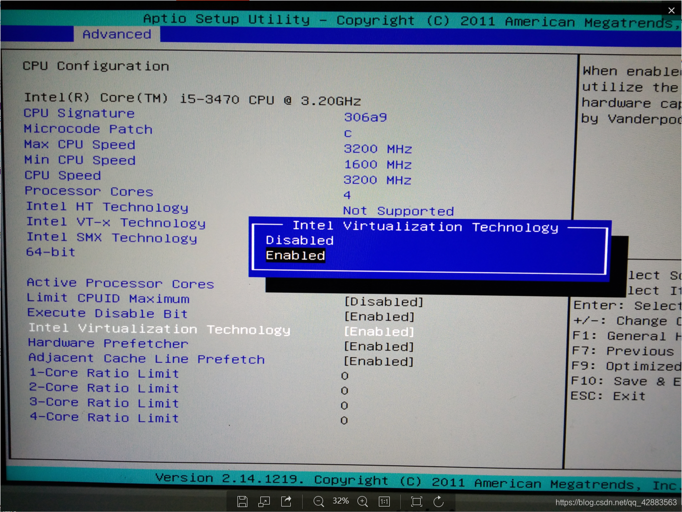Viewport: 682px width, 512px height.
Task: Select the Execute Disable Bit label
Action: click(x=108, y=313)
